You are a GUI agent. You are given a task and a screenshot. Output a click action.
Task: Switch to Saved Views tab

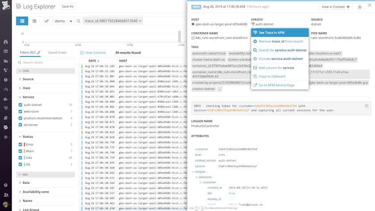[x=57, y=53]
